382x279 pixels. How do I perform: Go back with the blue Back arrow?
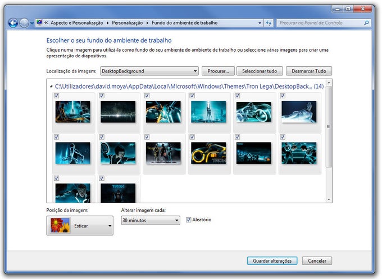[x=13, y=23]
